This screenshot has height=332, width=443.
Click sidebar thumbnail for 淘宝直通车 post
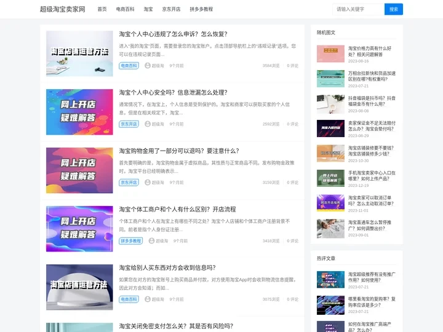coord(330,228)
